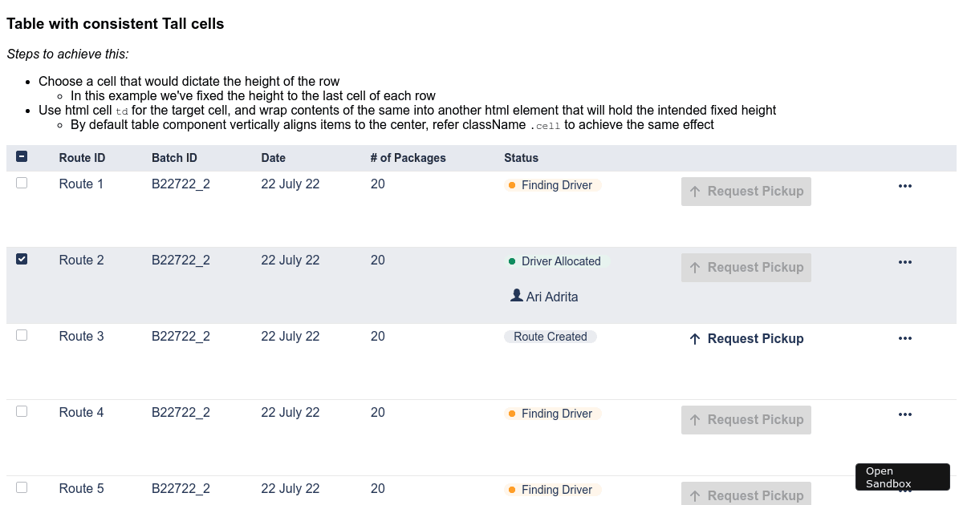Click the green Driver Allocated status dot
963x505 pixels.
(x=512, y=261)
